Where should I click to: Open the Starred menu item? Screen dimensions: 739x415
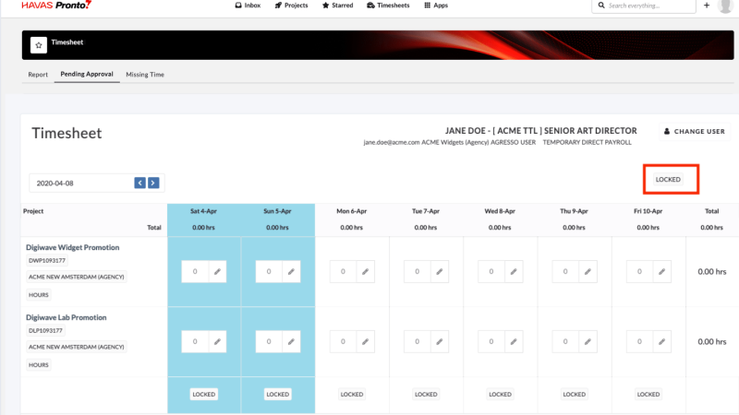click(x=337, y=6)
